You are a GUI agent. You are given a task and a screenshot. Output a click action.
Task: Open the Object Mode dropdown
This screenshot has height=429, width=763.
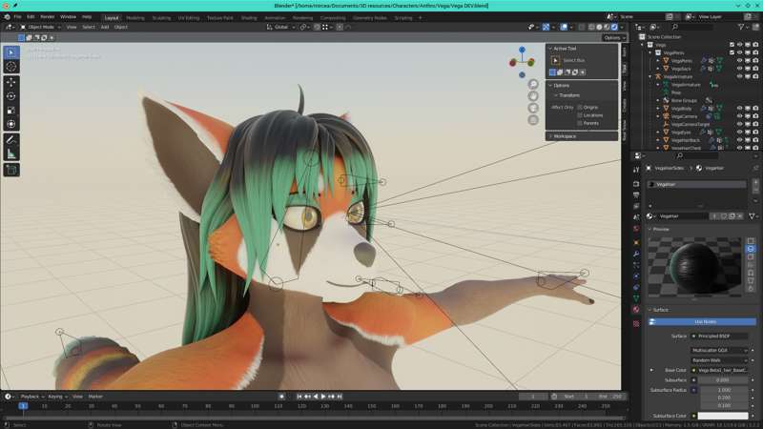38,27
